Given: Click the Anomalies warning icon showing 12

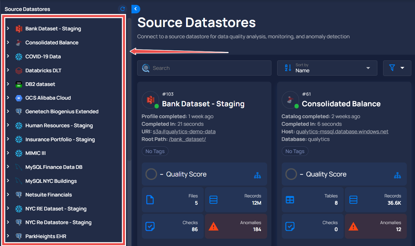Looking at the screenshot, I should click(x=354, y=226).
